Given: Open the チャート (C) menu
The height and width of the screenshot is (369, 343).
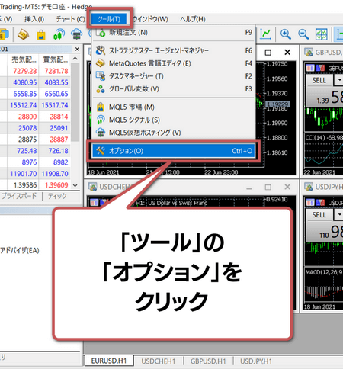Looking at the screenshot, I should click(x=71, y=19).
